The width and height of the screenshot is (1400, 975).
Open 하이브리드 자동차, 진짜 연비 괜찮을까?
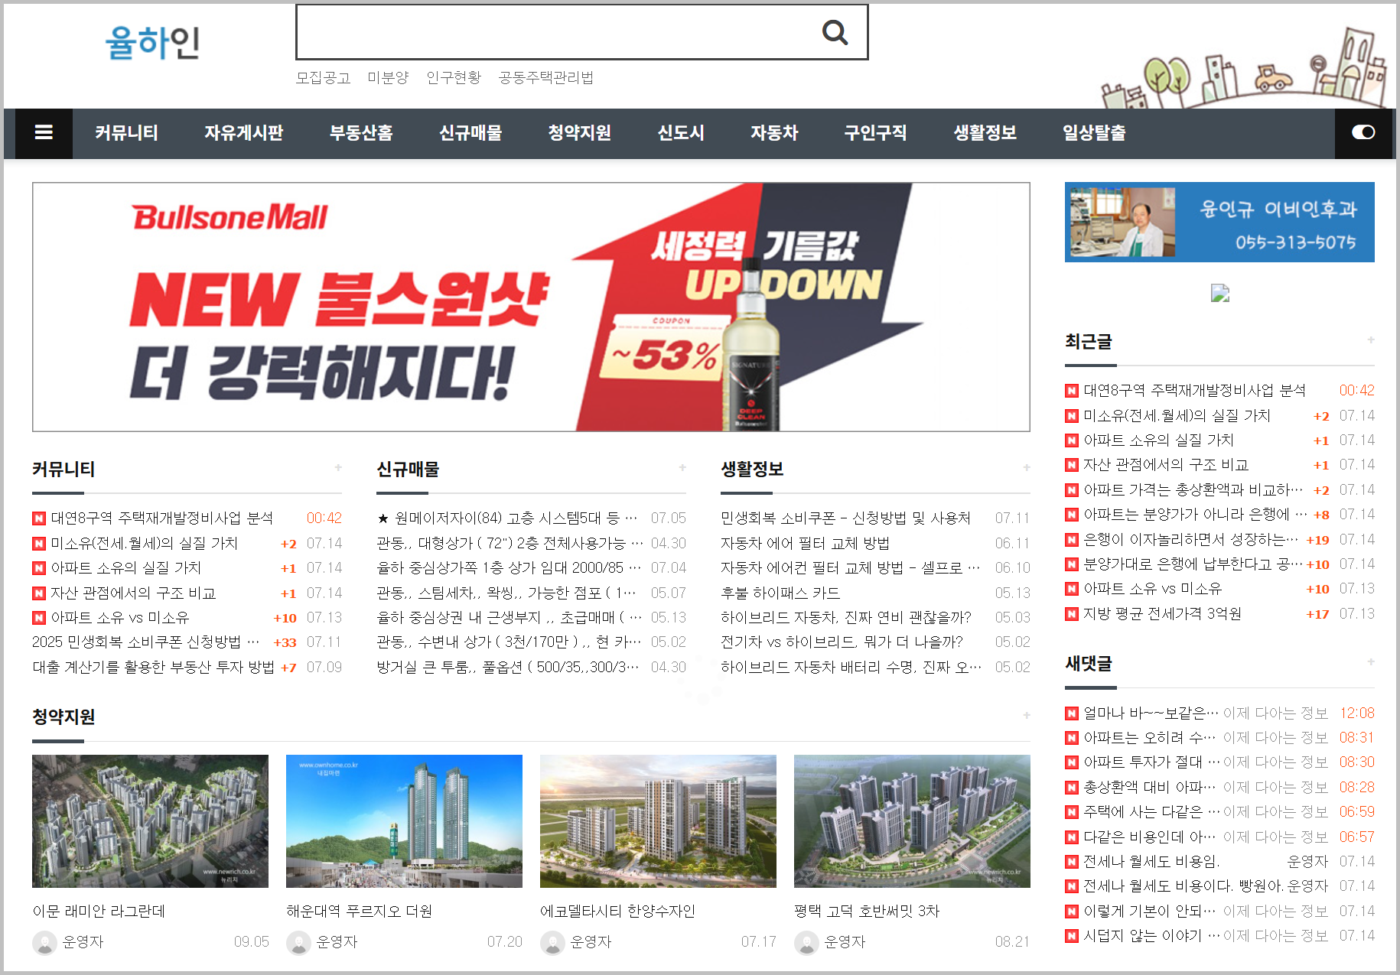pos(846,618)
